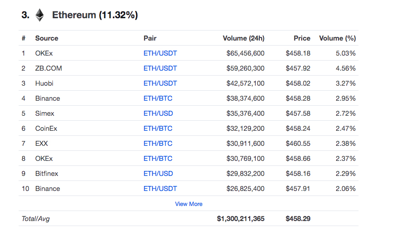
Task: Select the Bitfinex source name
Action: tap(46, 174)
